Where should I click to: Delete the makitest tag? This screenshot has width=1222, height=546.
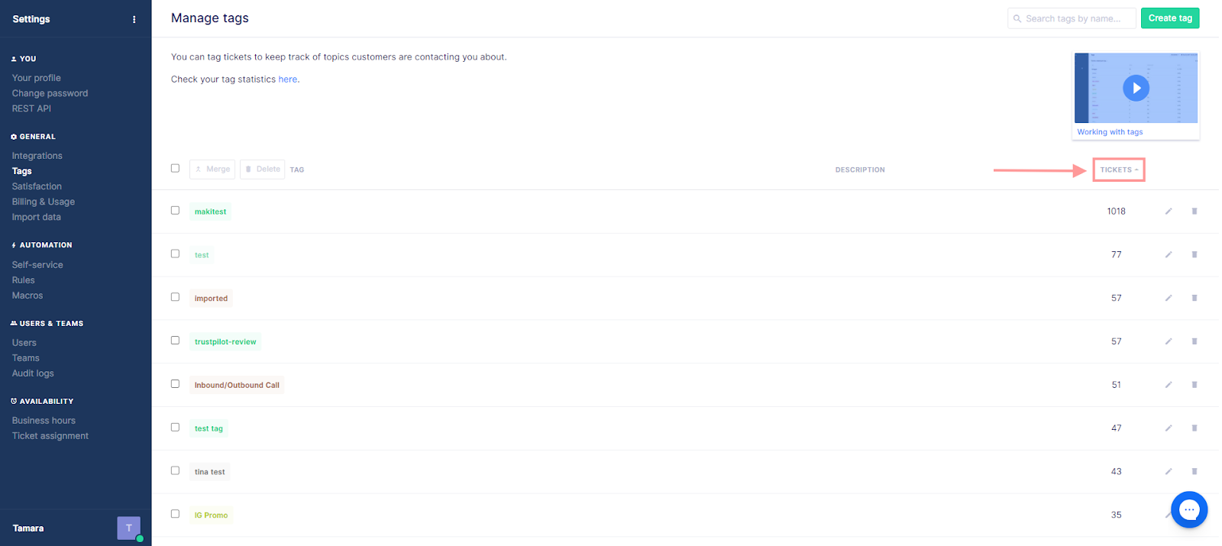coord(1195,212)
